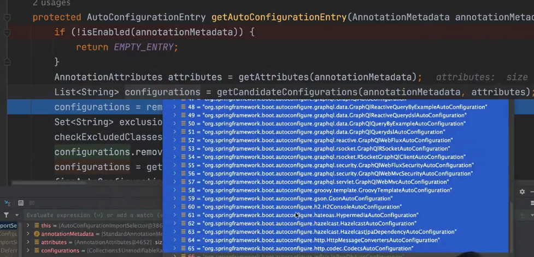
Task: Select the GraphQlWebFluxAutoConfiguration entry text
Action: coord(327,140)
